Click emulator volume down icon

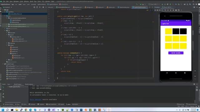pos(160,10)
